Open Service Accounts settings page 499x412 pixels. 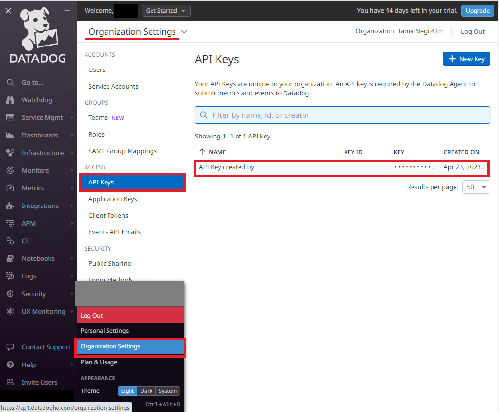(x=113, y=86)
